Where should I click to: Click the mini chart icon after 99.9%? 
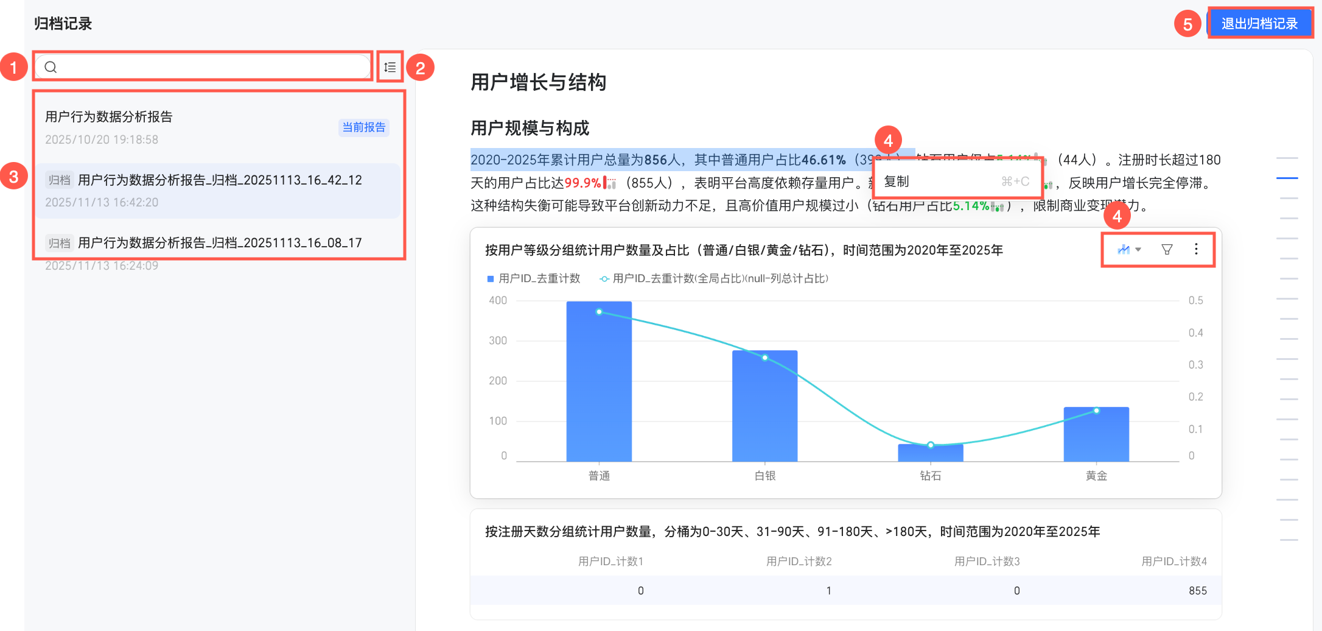[x=610, y=183]
